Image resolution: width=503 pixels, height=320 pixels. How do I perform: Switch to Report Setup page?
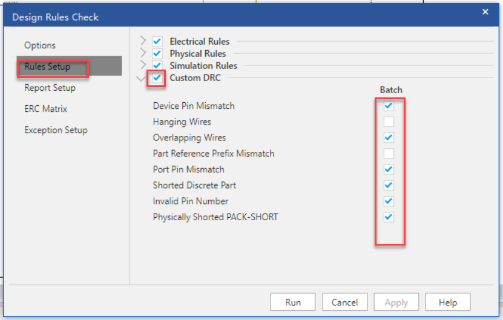click(50, 88)
